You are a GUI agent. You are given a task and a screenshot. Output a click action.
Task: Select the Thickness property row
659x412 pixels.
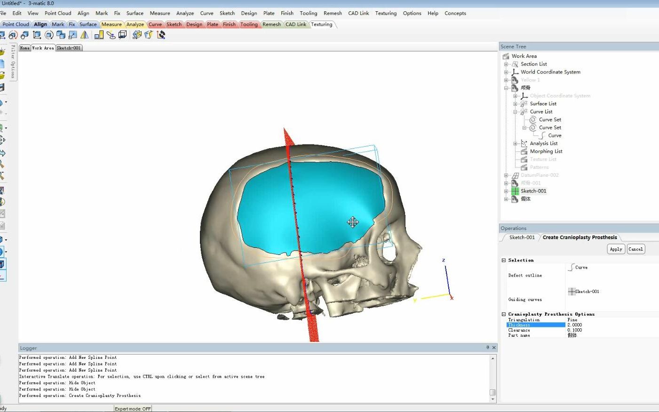pos(536,325)
